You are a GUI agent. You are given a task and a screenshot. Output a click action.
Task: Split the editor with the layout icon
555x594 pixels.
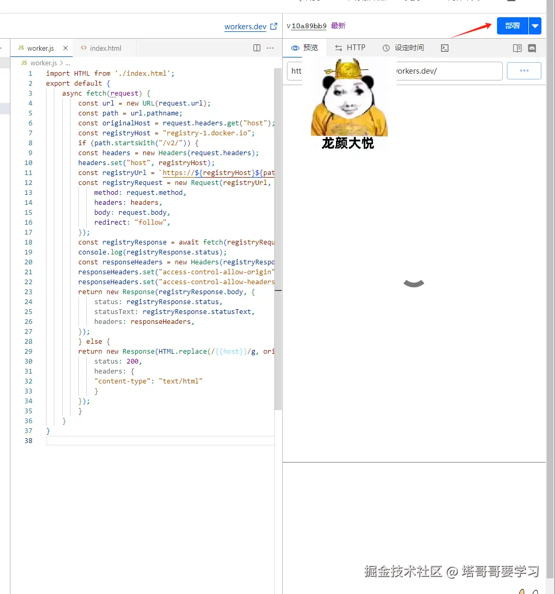(257, 48)
